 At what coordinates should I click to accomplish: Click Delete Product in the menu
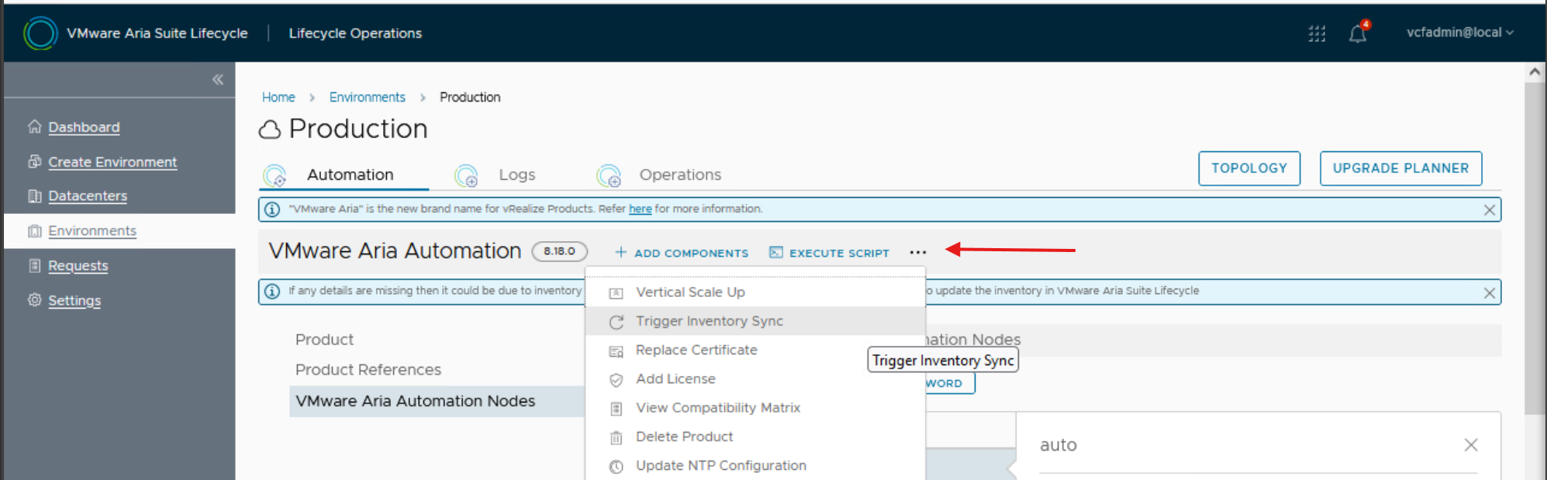pyautogui.click(x=683, y=437)
